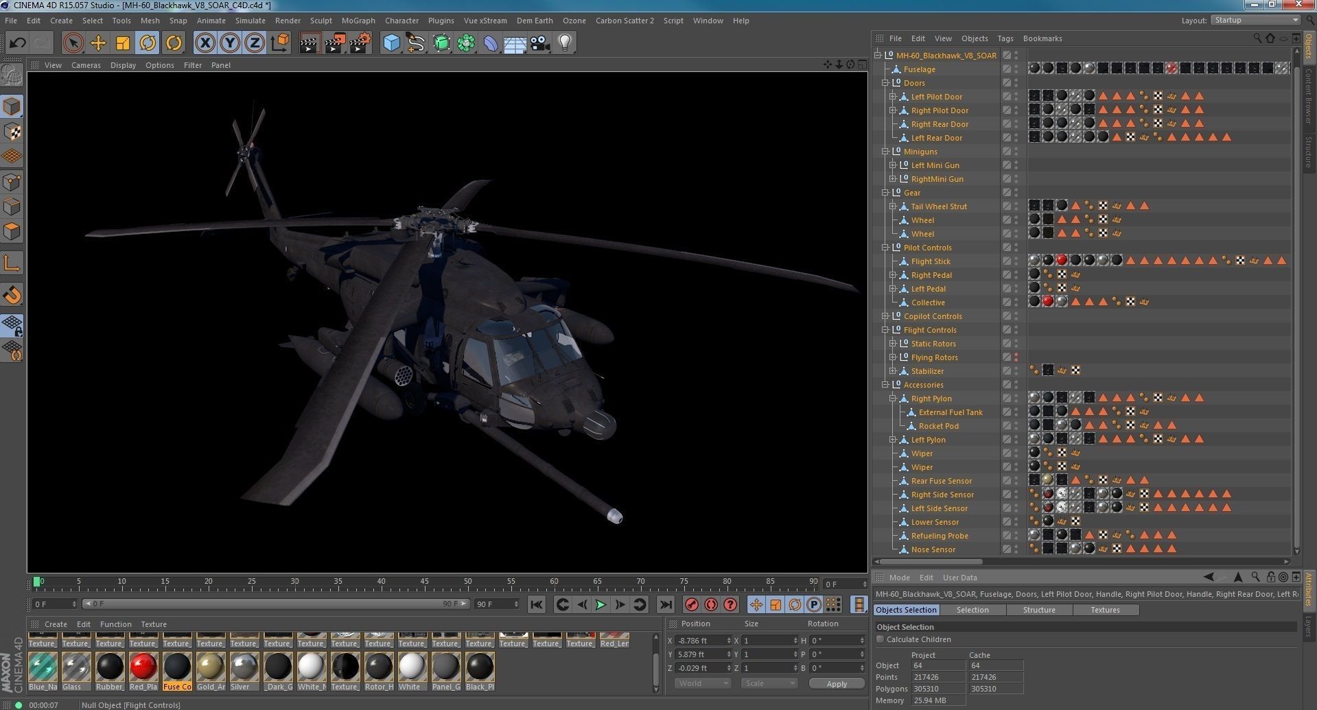Select the Move tool in the toolbar
The width and height of the screenshot is (1317, 710).
pos(98,43)
